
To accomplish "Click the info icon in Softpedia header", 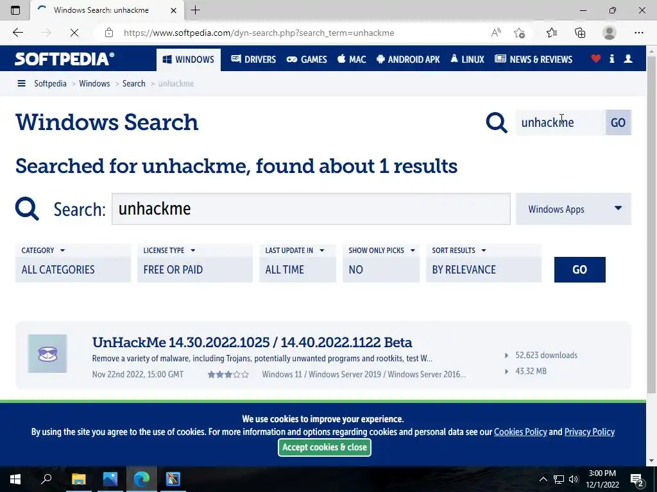I will pyautogui.click(x=611, y=58).
